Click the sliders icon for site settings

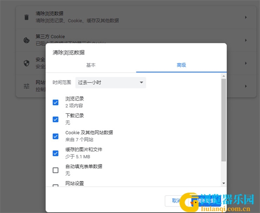point(26,86)
